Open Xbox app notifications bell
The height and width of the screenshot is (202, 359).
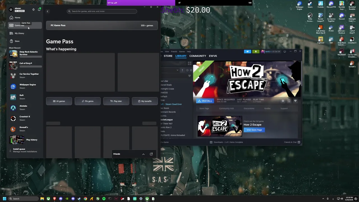(39, 10)
